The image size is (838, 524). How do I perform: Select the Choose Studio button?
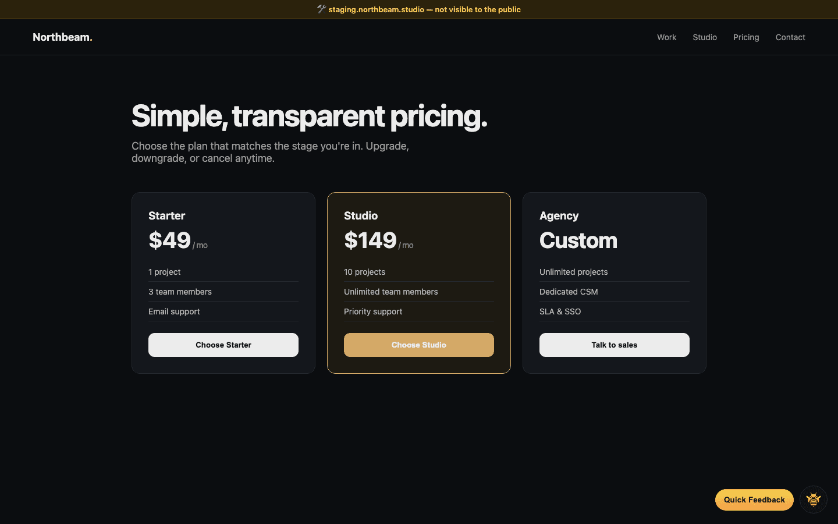(418, 345)
